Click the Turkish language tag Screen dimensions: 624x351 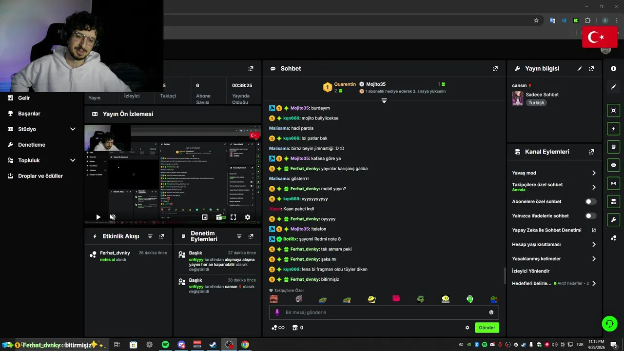pyautogui.click(x=536, y=103)
